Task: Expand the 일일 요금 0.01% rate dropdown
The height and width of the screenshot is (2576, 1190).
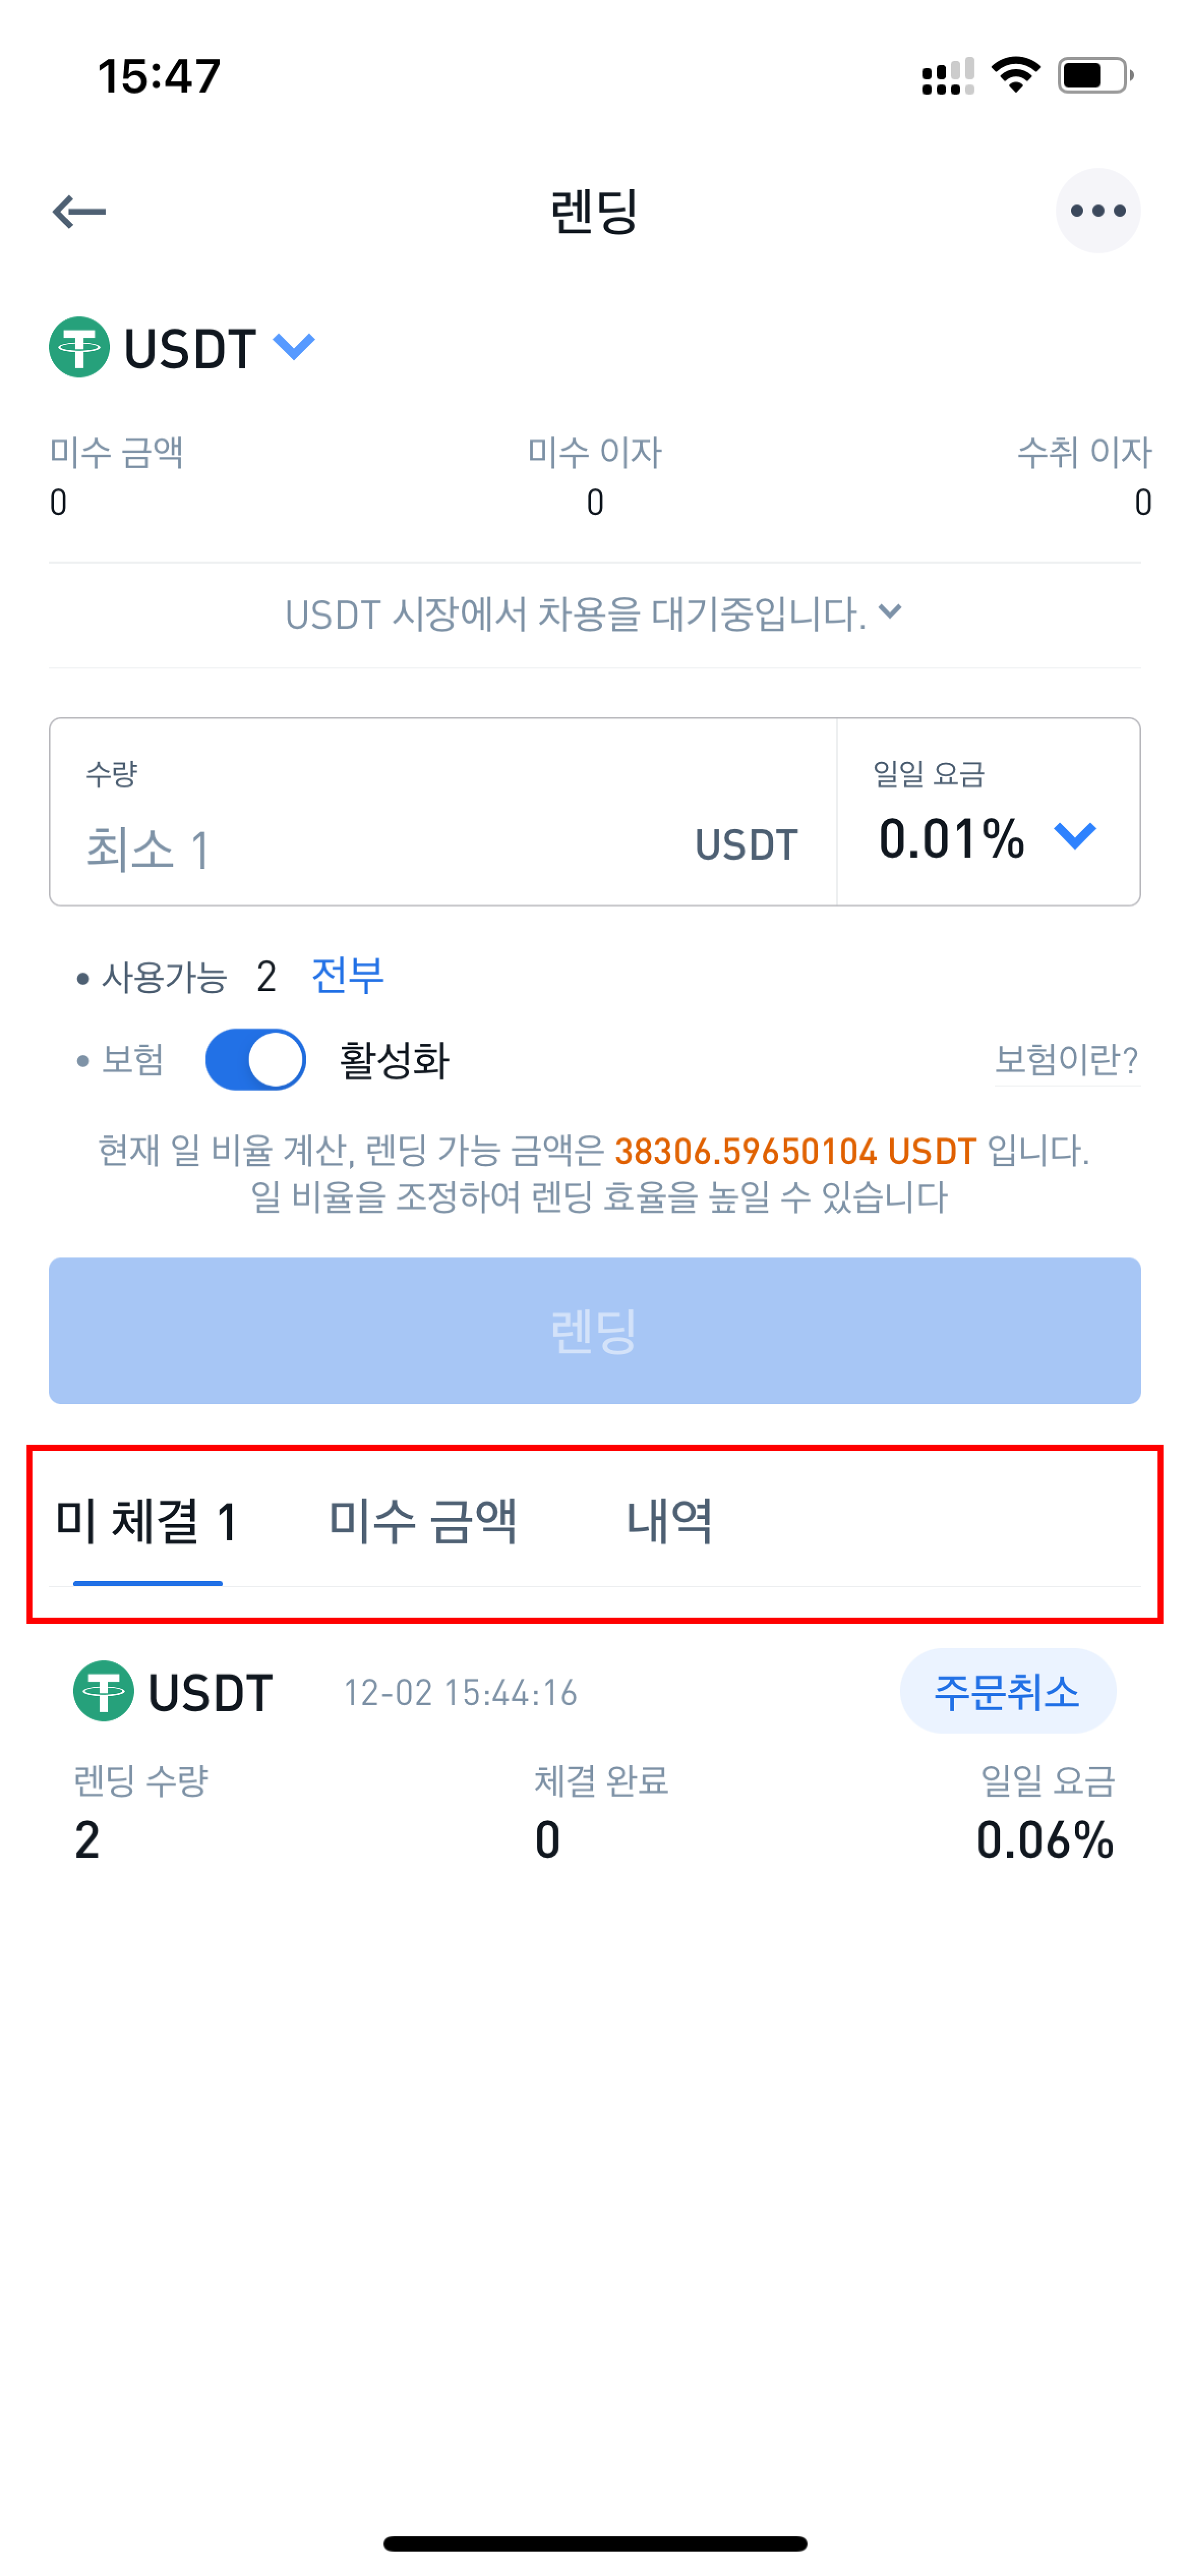Action: click(x=1075, y=836)
